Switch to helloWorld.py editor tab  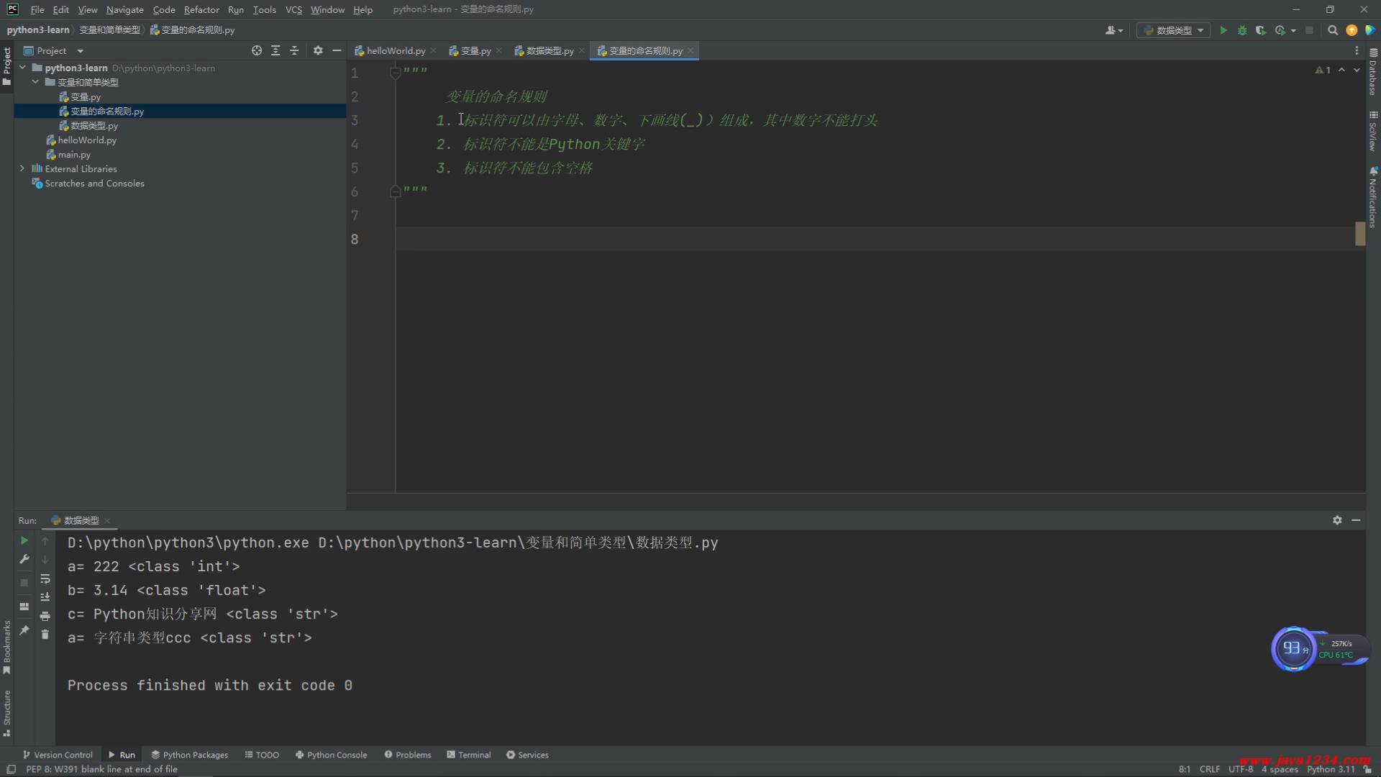[395, 50]
